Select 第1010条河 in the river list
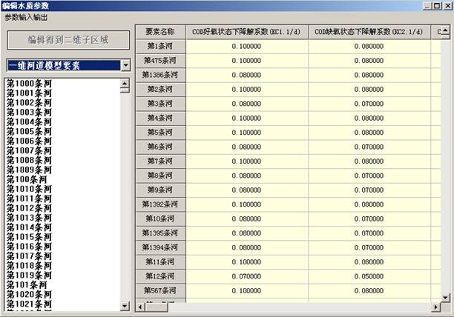The height and width of the screenshot is (317, 454). click(30, 190)
